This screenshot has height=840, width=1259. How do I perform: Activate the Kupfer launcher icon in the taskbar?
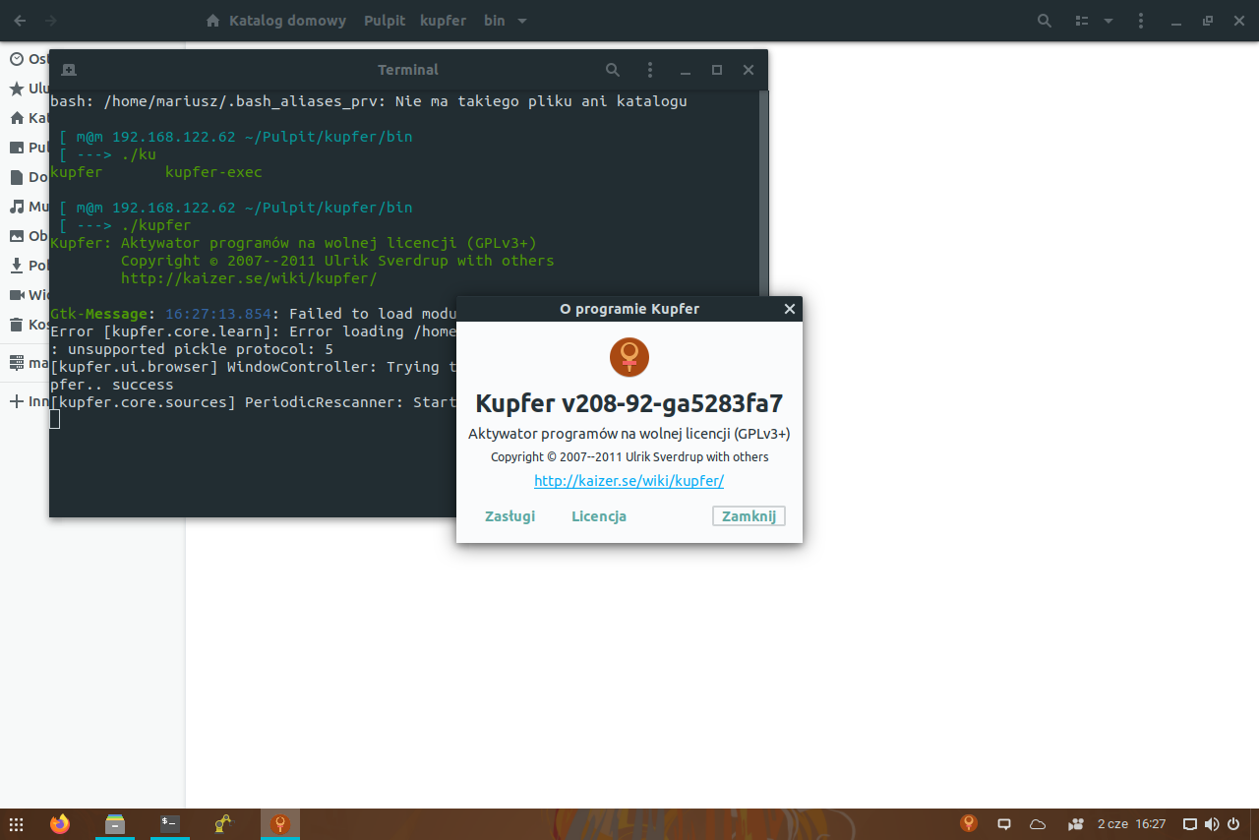[279, 823]
